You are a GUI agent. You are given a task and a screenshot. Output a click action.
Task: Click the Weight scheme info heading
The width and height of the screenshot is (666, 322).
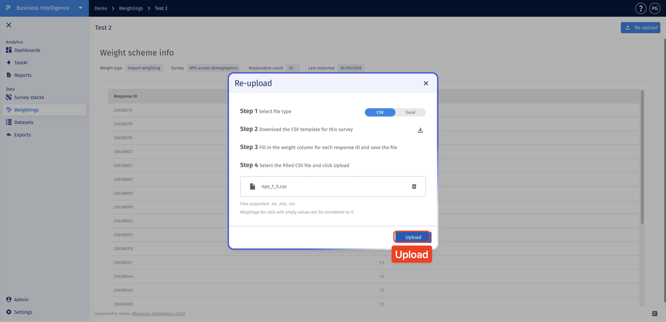[x=137, y=53]
